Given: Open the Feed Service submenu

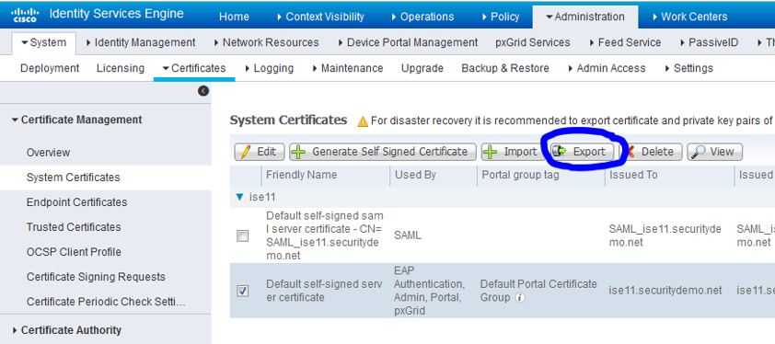Looking at the screenshot, I should (x=625, y=43).
